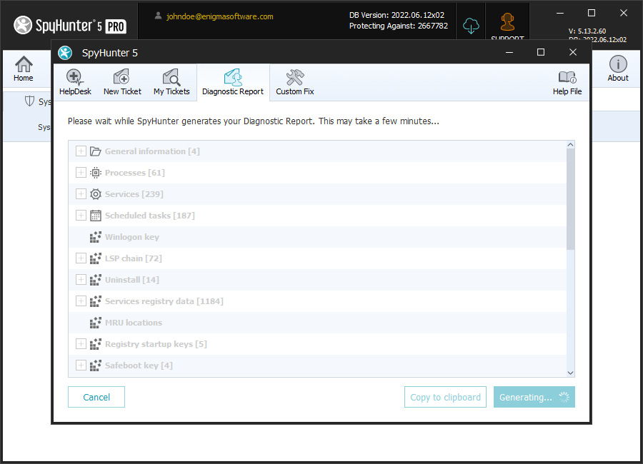Open the Custom Fix tools icon

click(295, 77)
